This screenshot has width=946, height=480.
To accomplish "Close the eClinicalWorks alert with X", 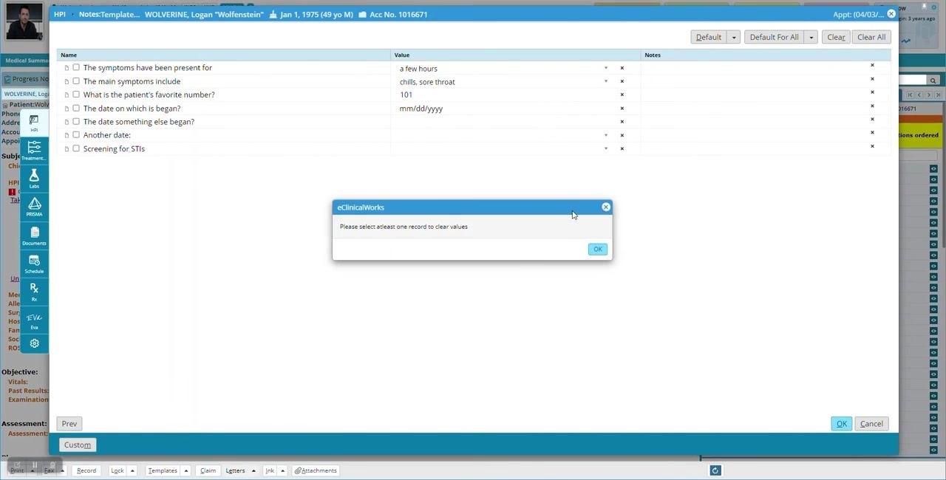I will 606,207.
